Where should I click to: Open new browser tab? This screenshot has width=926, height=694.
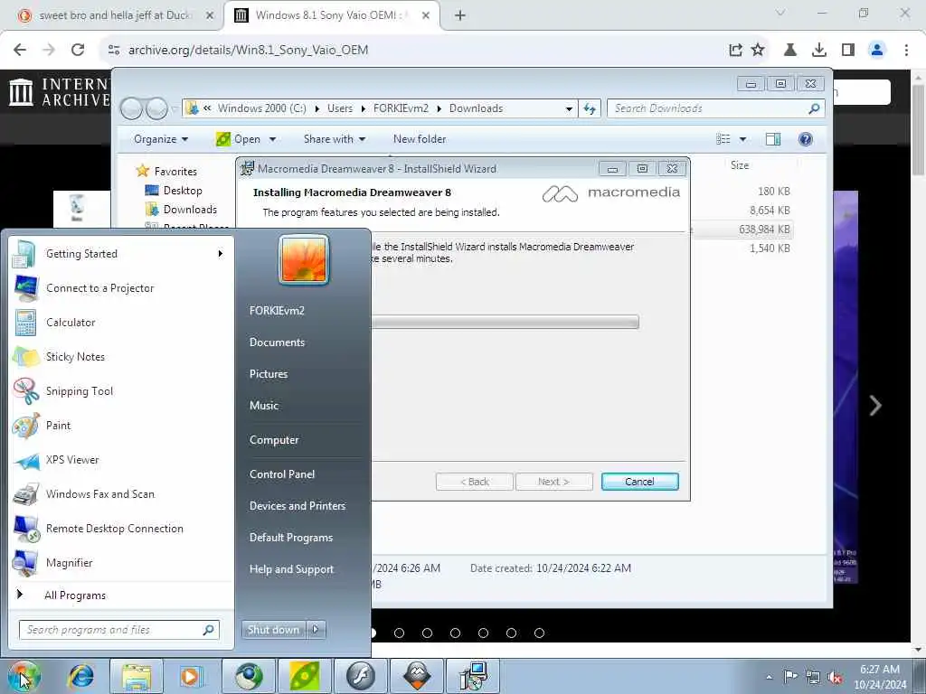coord(460,16)
